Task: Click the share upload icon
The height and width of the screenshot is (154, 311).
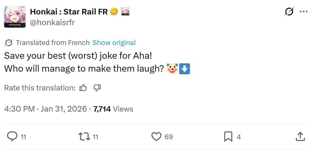Action: pos(300,137)
